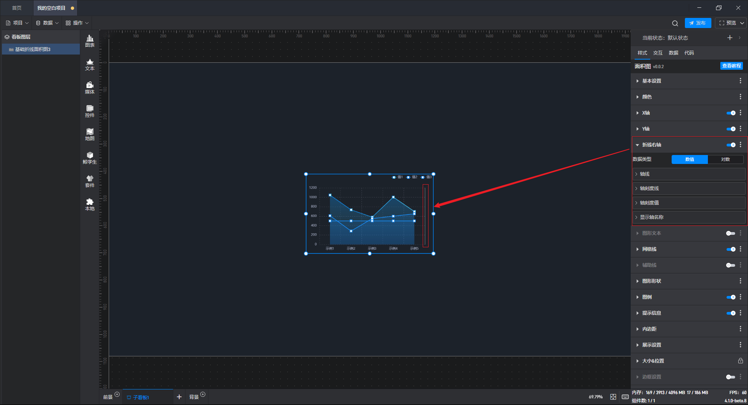Expand the 轴线 sub-section

(x=689, y=174)
